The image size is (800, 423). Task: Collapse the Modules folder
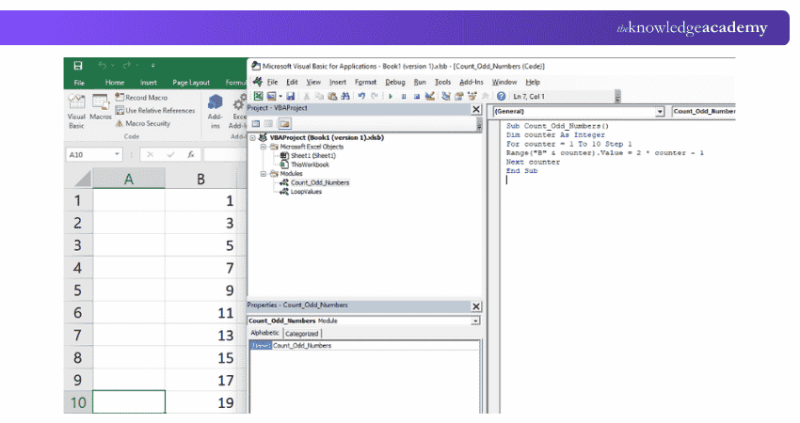tap(264, 174)
